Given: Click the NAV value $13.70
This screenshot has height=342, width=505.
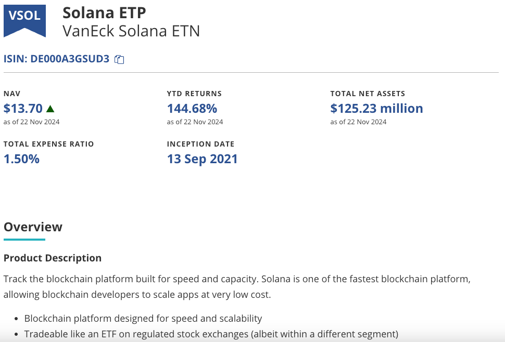Looking at the screenshot, I should point(23,108).
